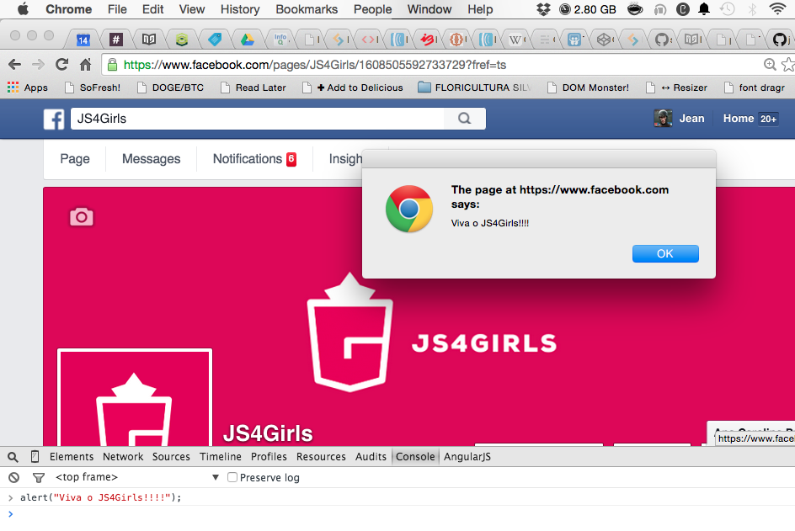
Task: Click the Resizer bookmarklet
Action: [677, 88]
